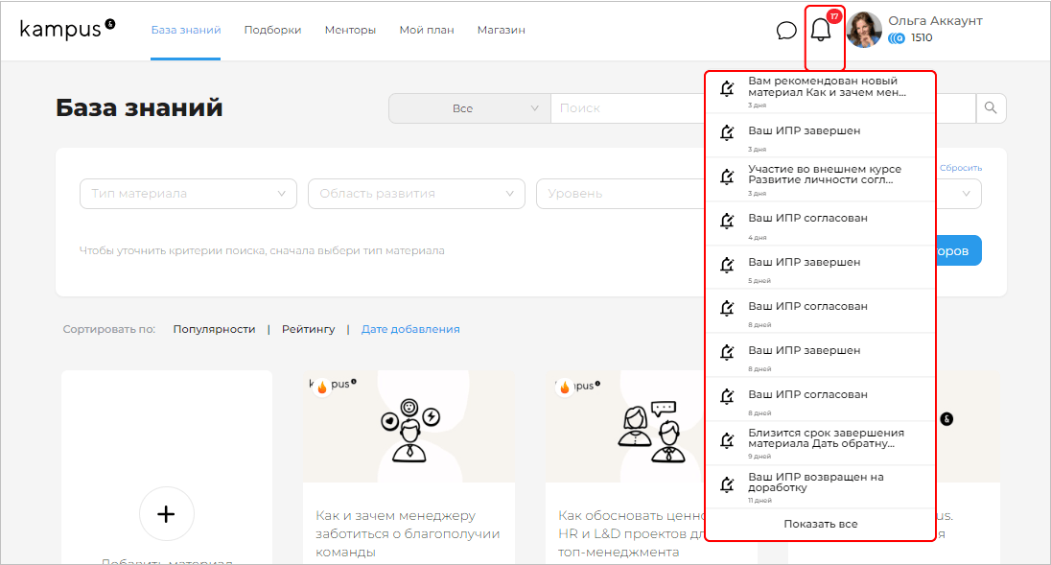Image resolution: width=1051 pixels, height=565 pixels.
Task: Open the 'Область развития' dropdown
Action: (x=409, y=194)
